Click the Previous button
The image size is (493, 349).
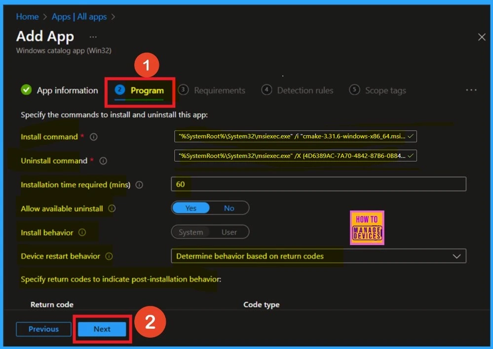click(x=43, y=329)
